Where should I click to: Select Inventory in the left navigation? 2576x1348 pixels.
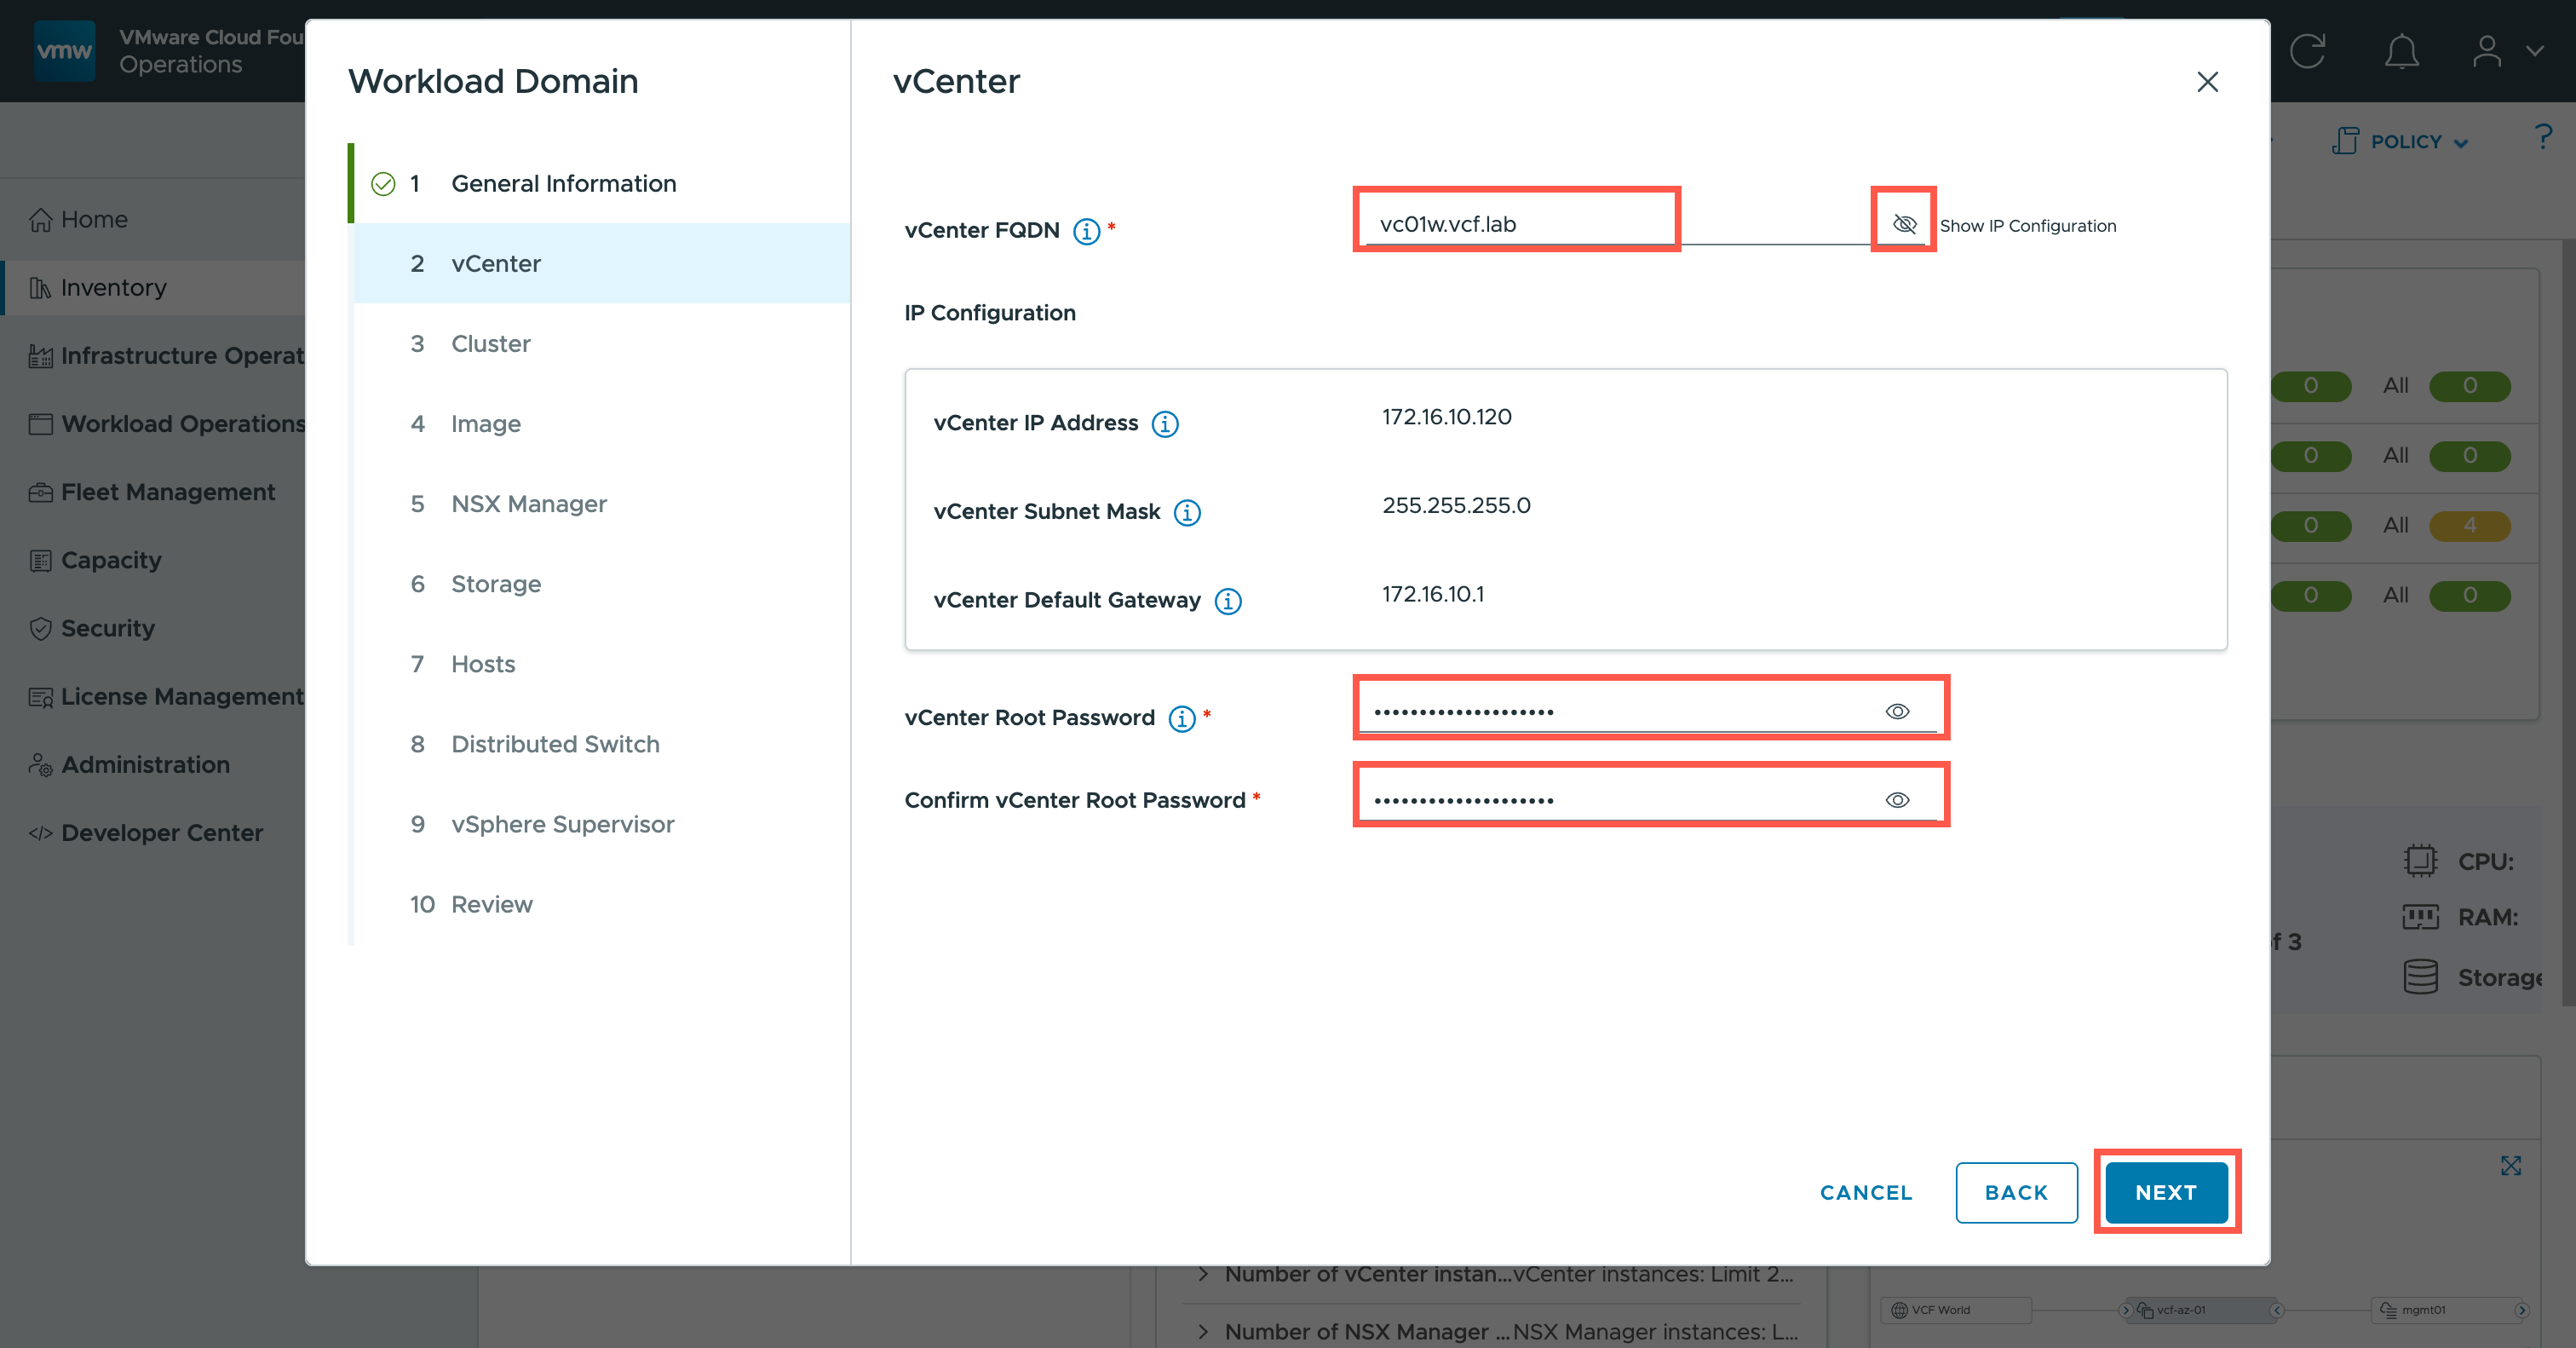[113, 288]
